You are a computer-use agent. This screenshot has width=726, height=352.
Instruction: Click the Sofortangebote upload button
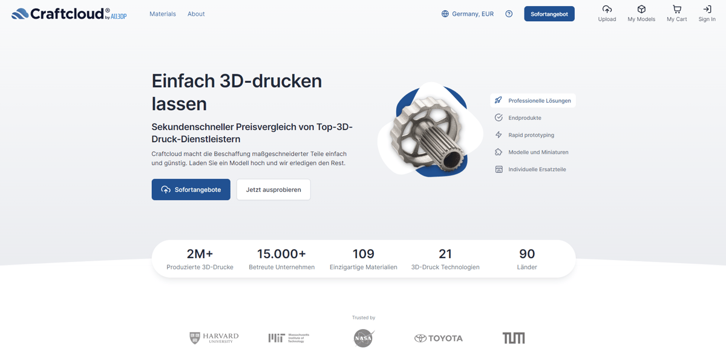click(191, 189)
